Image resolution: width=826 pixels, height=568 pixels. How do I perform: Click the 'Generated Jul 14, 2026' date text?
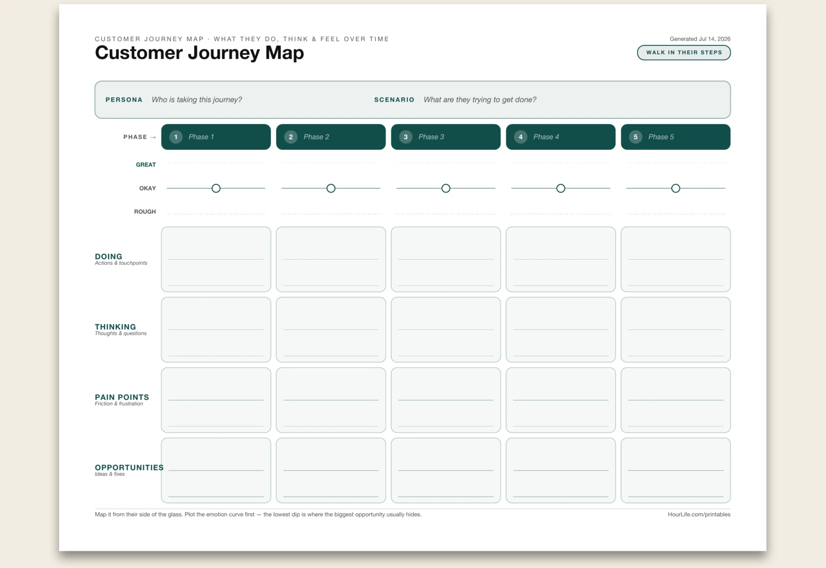(x=700, y=39)
